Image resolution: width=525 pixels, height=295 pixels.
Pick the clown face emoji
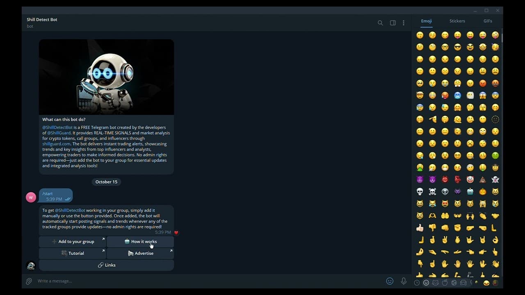(x=470, y=179)
